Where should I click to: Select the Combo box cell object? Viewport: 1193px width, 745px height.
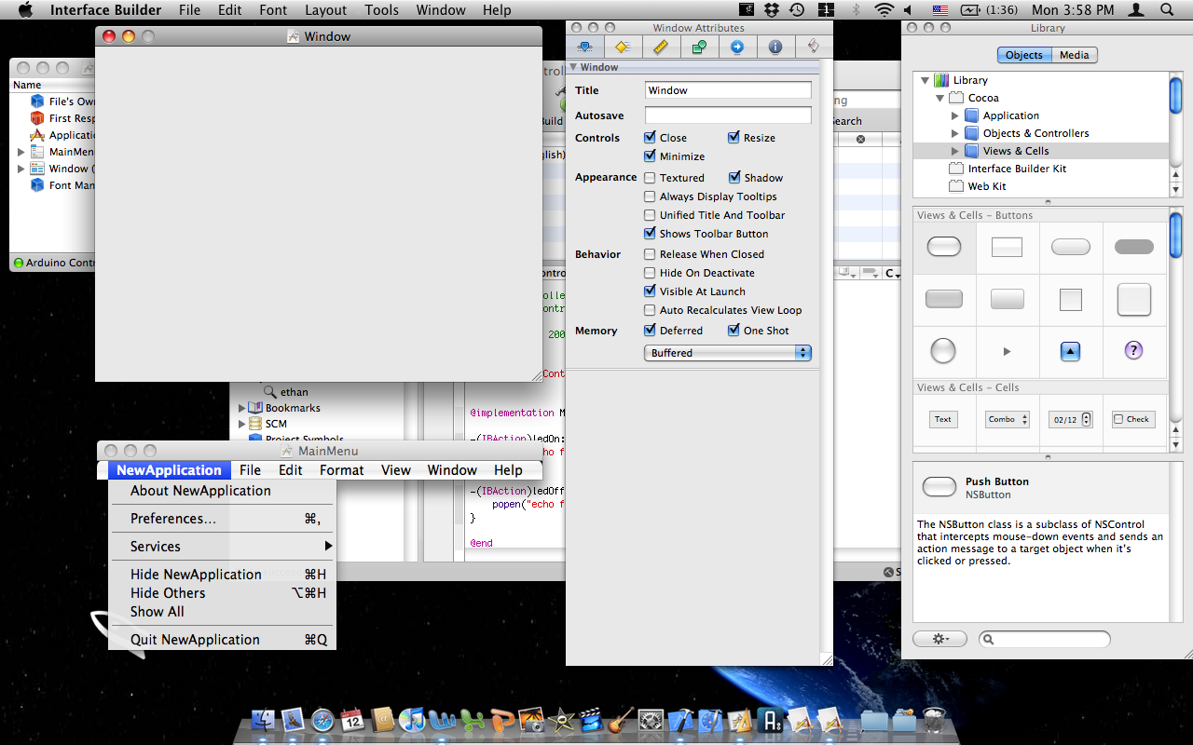[x=1007, y=419]
